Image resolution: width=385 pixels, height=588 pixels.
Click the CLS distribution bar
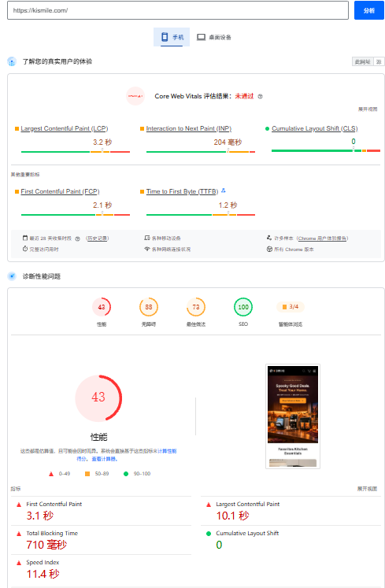coord(326,151)
